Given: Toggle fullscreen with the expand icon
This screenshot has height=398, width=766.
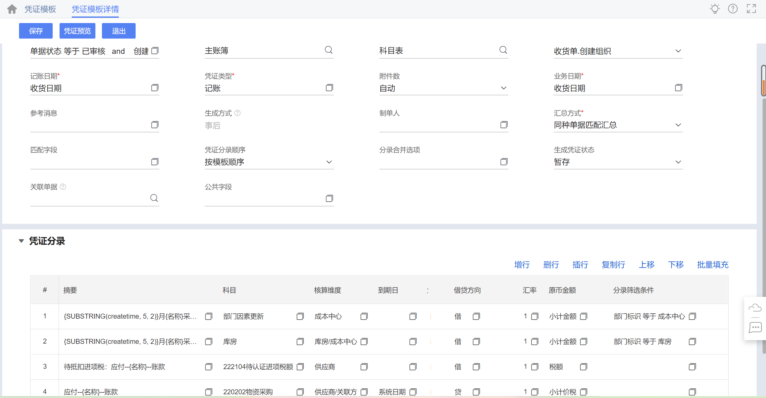Looking at the screenshot, I should point(751,9).
